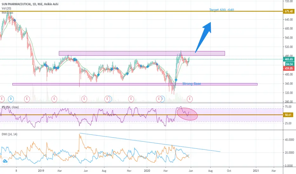Select the 'Target 600 -640' text annotation
This screenshot has height=174, width=296.
coord(222,10)
